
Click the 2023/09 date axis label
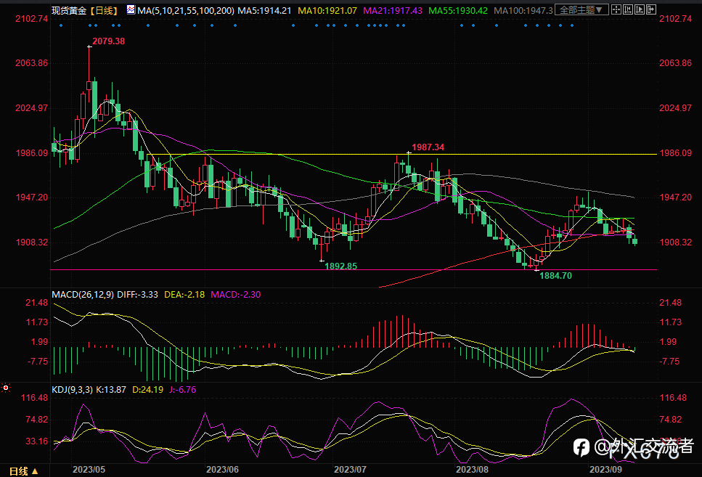pos(605,470)
